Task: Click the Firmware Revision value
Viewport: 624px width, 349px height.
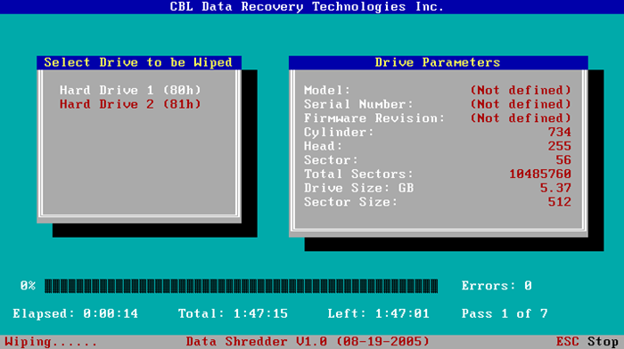Action: (521, 118)
